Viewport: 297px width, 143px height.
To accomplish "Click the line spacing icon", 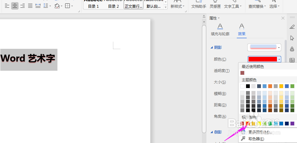I will click(x=46, y=6).
